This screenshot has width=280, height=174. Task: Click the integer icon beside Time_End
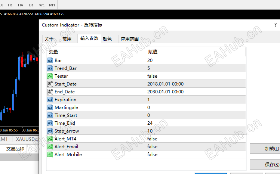coord(50,123)
